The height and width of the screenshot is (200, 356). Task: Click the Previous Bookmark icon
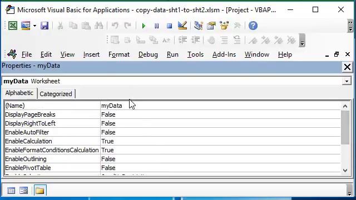[x=278, y=40]
